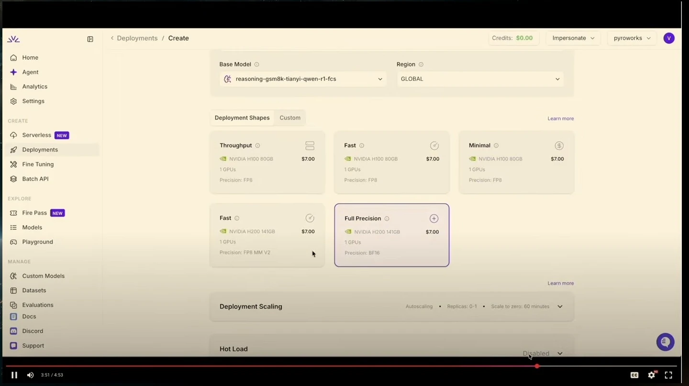The height and width of the screenshot is (386, 689).
Task: Click the Models list icon
Action: coord(13,228)
